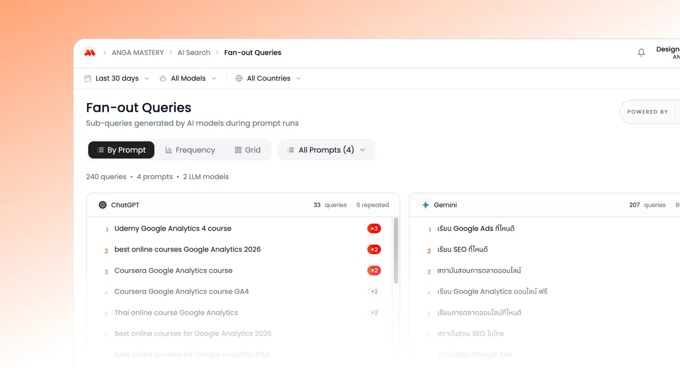Click the ×3 badge on Udemy query
Image resolution: width=680 pixels, height=368 pixels.
point(374,228)
